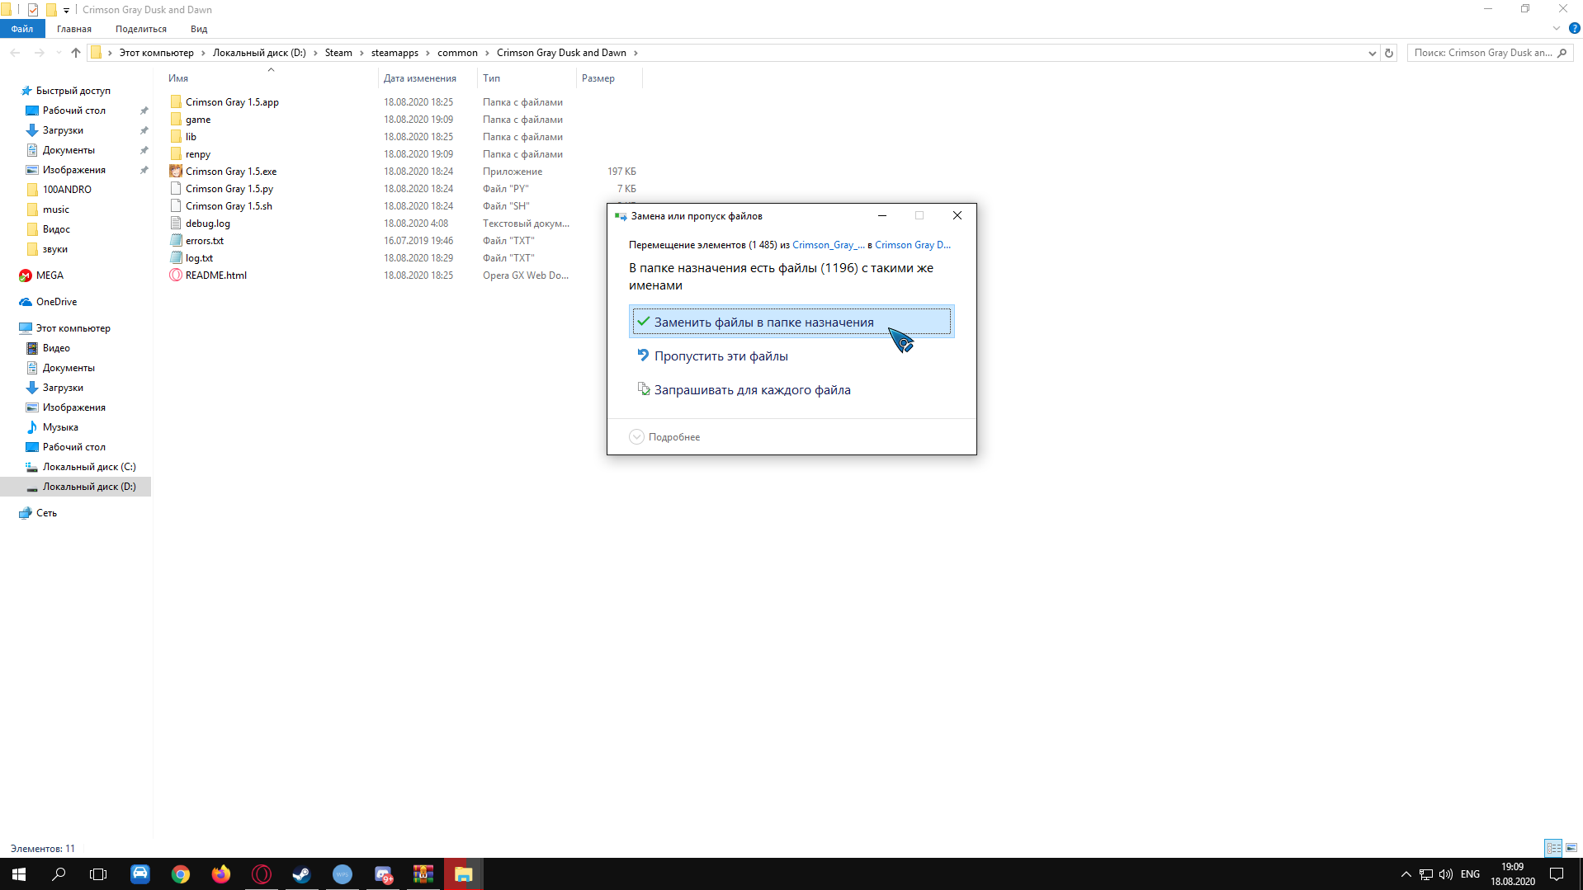The image size is (1583, 890).
Task: Expand Подробнее details in the dialog
Action: [x=664, y=437]
